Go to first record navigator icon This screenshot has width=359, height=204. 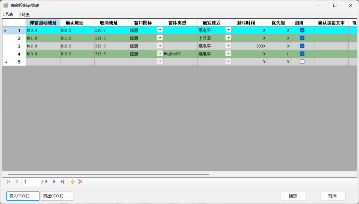(x=8, y=182)
